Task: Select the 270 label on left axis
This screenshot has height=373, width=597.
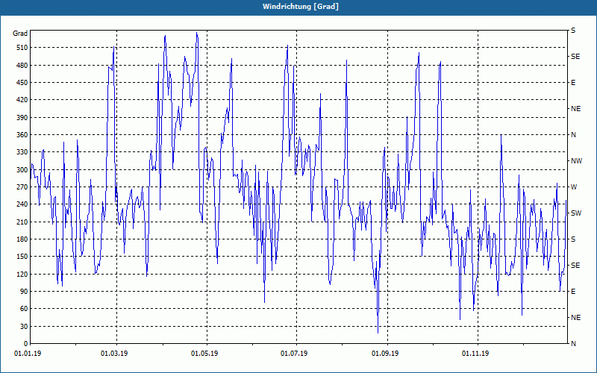Action: click(22, 187)
